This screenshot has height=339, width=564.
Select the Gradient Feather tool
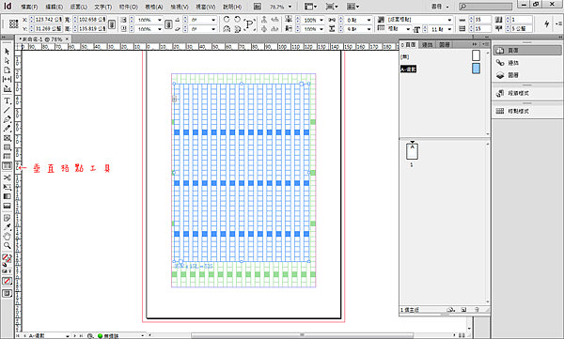(7, 206)
